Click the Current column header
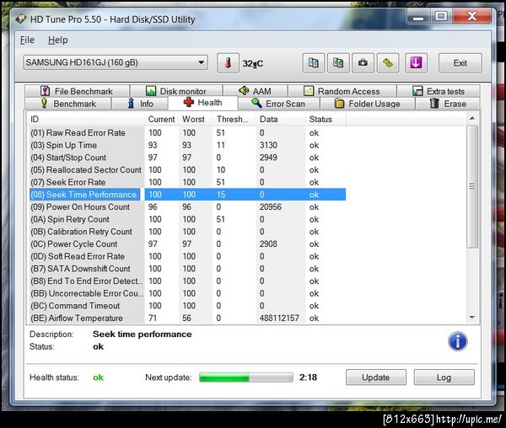506x428 pixels. [161, 120]
